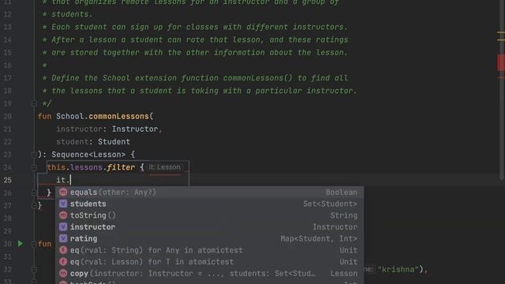Toggle fold marker next to fun at line 30
The height and width of the screenshot is (284, 505).
click(x=34, y=244)
